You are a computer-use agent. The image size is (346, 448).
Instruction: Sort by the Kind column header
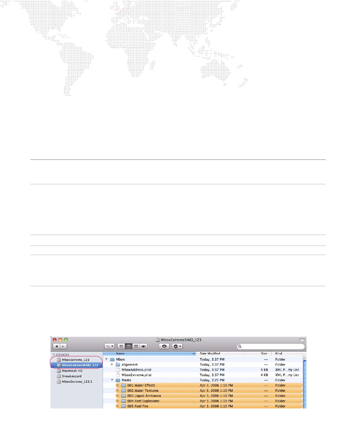coord(287,353)
